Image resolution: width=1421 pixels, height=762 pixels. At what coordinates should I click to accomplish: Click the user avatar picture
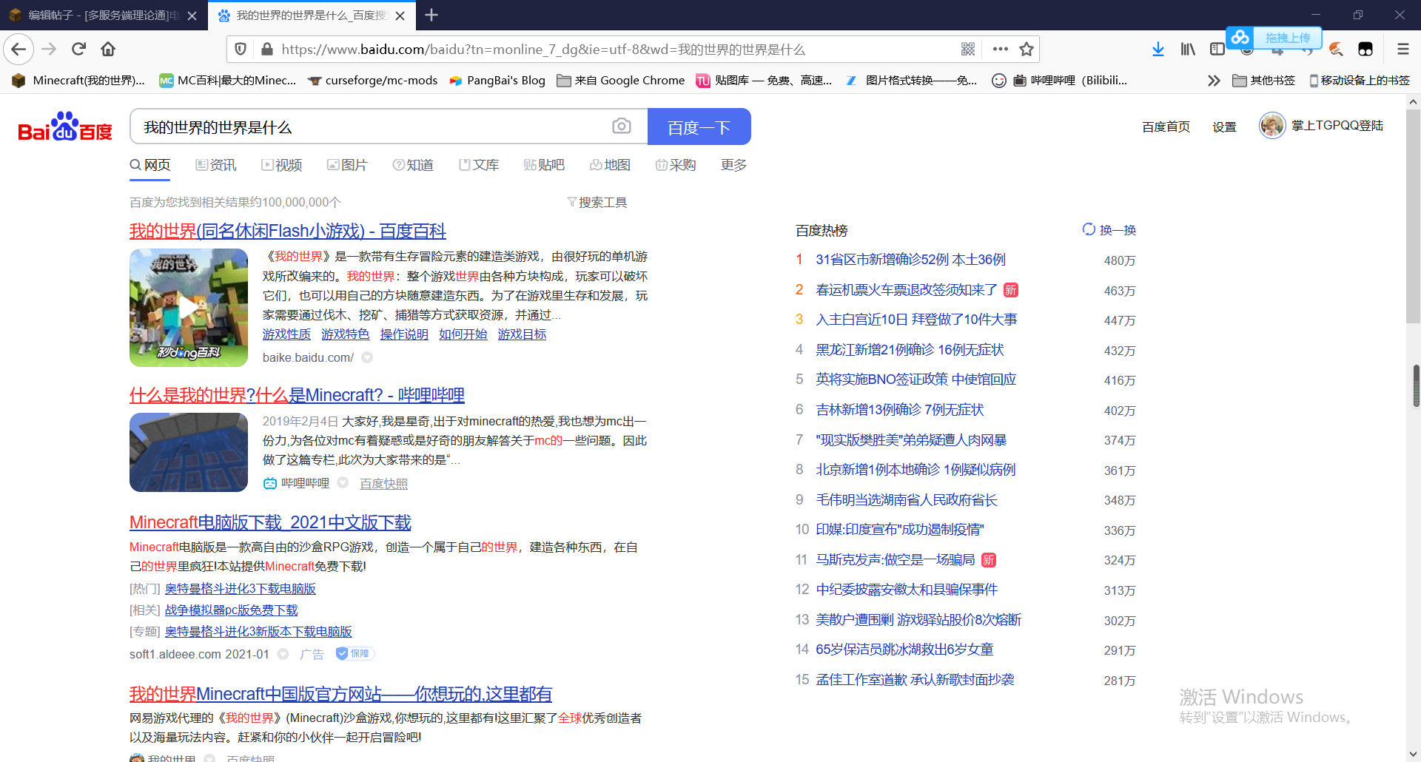click(1272, 126)
